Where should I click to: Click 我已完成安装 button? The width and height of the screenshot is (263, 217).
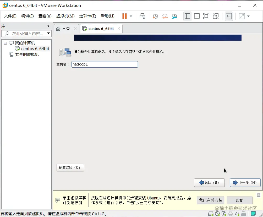pyautogui.click(x=211, y=200)
